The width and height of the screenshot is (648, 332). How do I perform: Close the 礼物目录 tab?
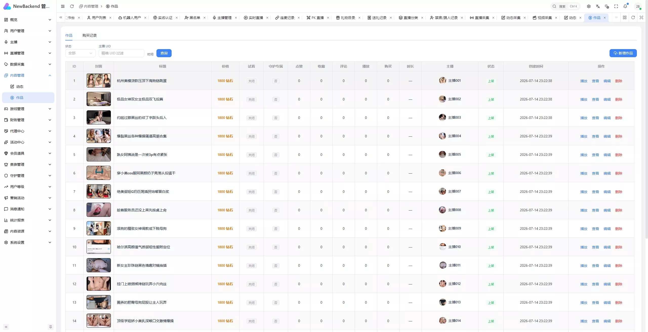[359, 18]
